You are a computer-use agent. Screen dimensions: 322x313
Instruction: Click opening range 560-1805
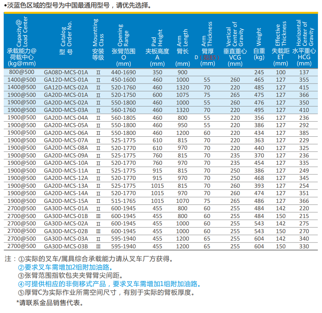[123, 118]
